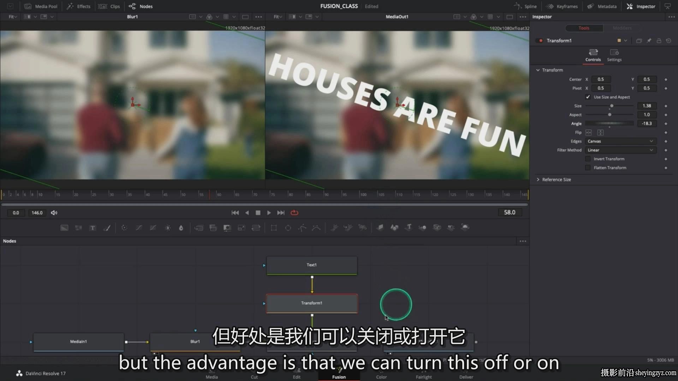Image resolution: width=678 pixels, height=381 pixels.
Task: Select the Text1 node
Action: point(312,265)
